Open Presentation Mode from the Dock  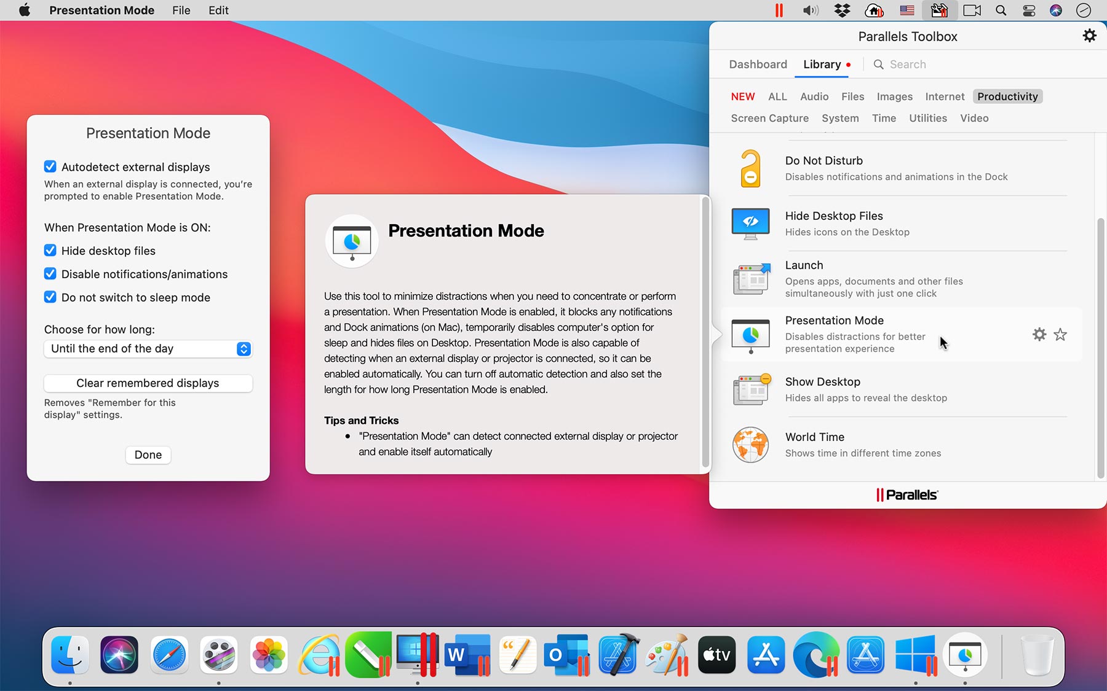pos(965,655)
